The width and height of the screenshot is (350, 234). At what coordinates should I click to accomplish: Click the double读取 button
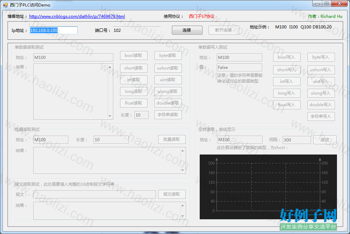coord(168,103)
